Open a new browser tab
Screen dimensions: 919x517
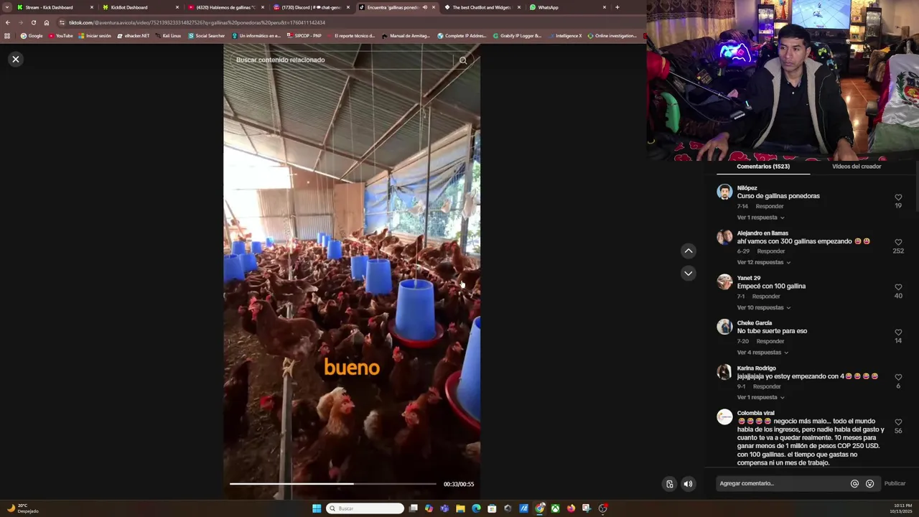pos(617,7)
